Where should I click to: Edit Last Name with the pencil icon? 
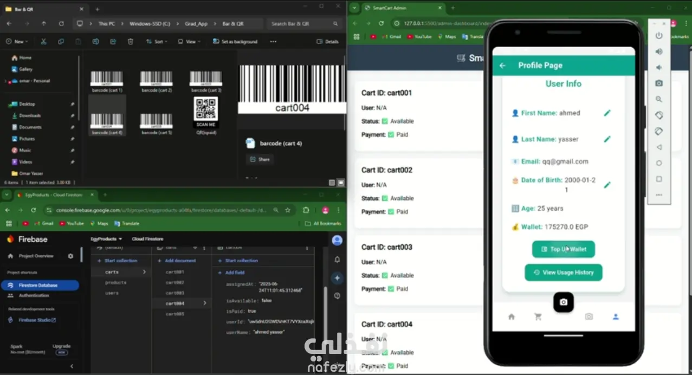point(607,139)
